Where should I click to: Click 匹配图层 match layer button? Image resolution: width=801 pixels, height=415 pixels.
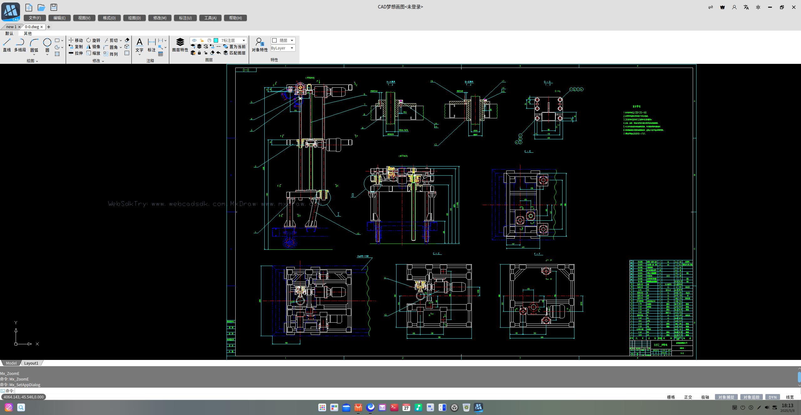click(x=234, y=53)
